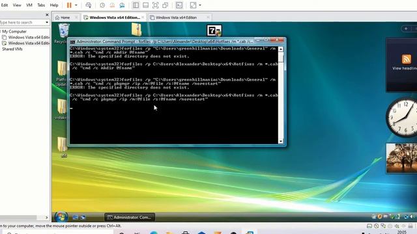The height and width of the screenshot is (234, 417).
Task: Toggle the library sidebar view icon
Action: [136, 5]
